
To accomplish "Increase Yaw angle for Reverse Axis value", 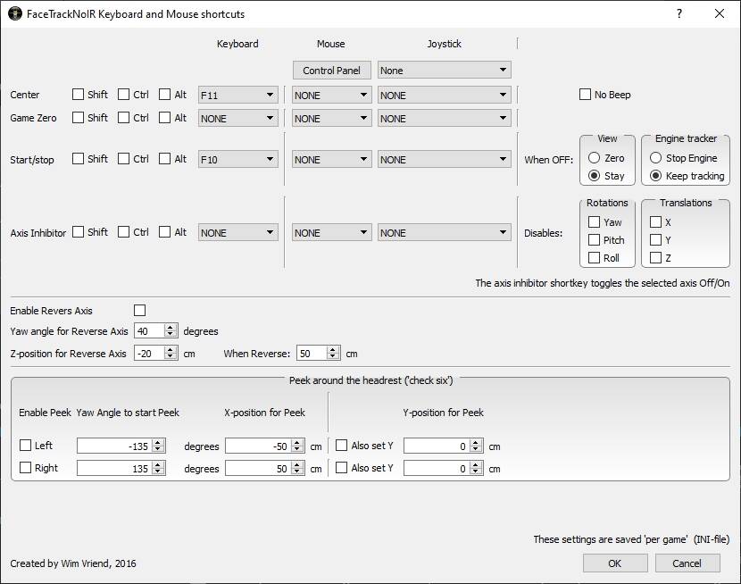I will [171, 327].
